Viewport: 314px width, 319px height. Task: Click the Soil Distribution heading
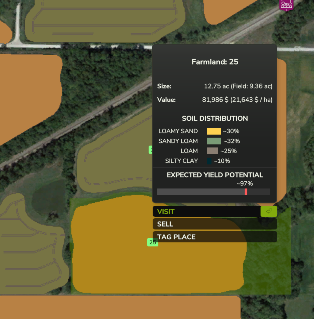click(215, 119)
